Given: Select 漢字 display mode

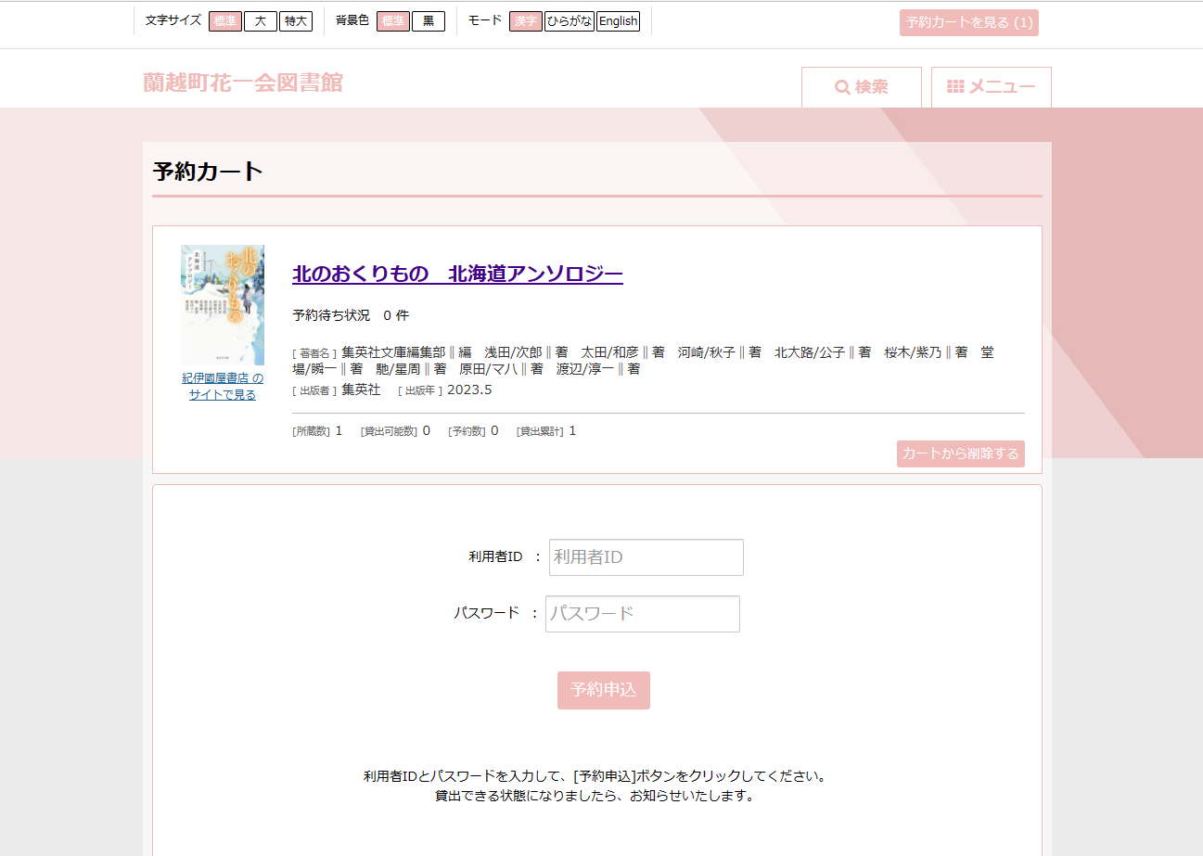Looking at the screenshot, I should [x=526, y=21].
